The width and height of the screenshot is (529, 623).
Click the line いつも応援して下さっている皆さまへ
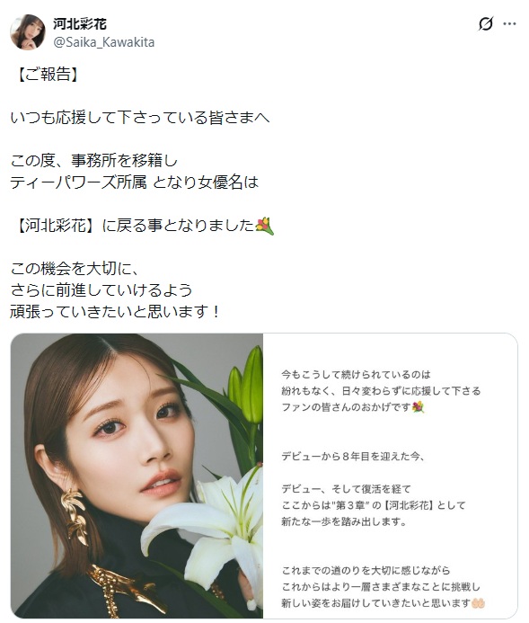(140, 118)
